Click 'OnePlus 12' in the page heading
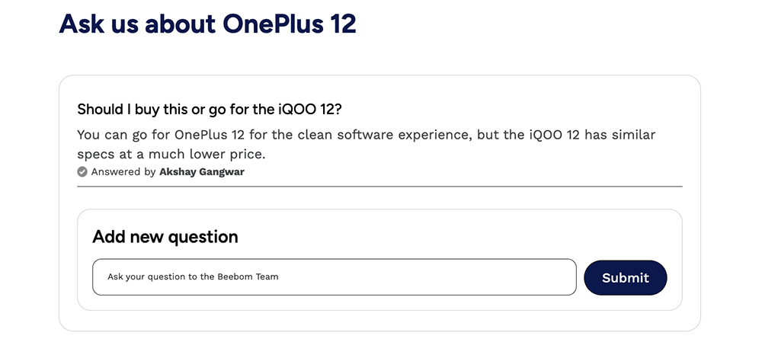This screenshot has height=342, width=762. click(289, 24)
